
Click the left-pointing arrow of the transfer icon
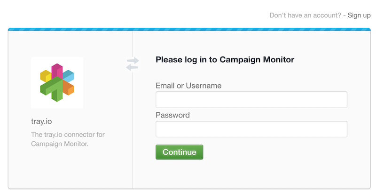[131, 67]
